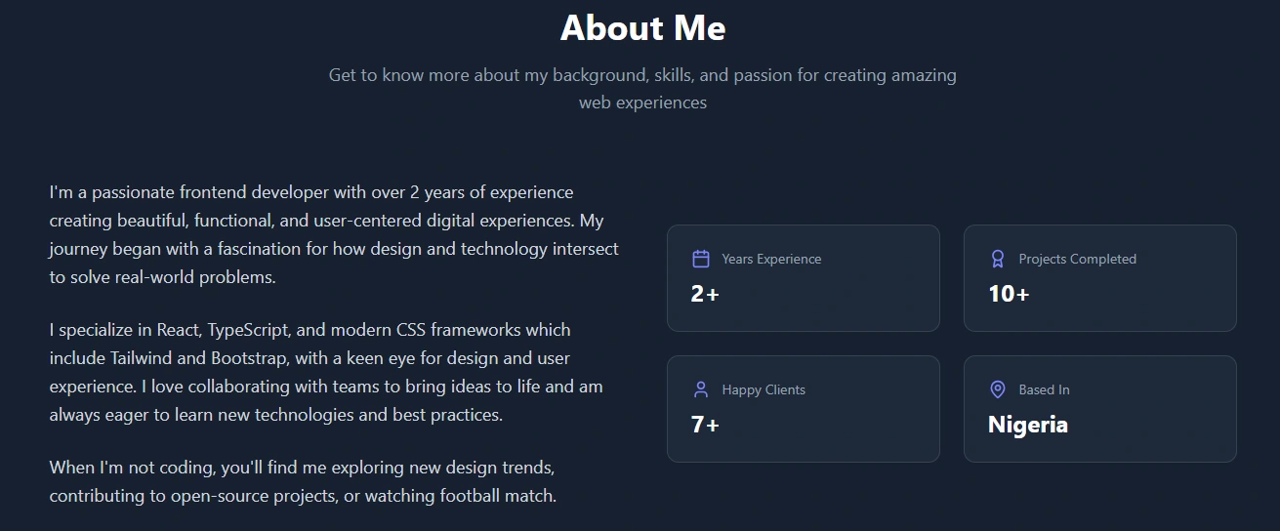Click the map pin icon beside Based In
Viewport: 1280px width, 531px height.
pyautogui.click(x=997, y=389)
